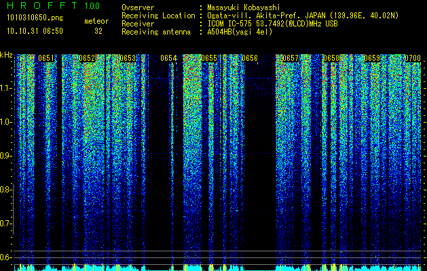Image resolution: width=427 pixels, height=271 pixels.
Task: Click the 0.9 frequency axis label
Action: pyautogui.click(x=6, y=156)
